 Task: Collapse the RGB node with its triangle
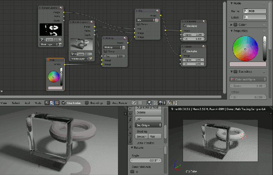click(x=48, y=60)
